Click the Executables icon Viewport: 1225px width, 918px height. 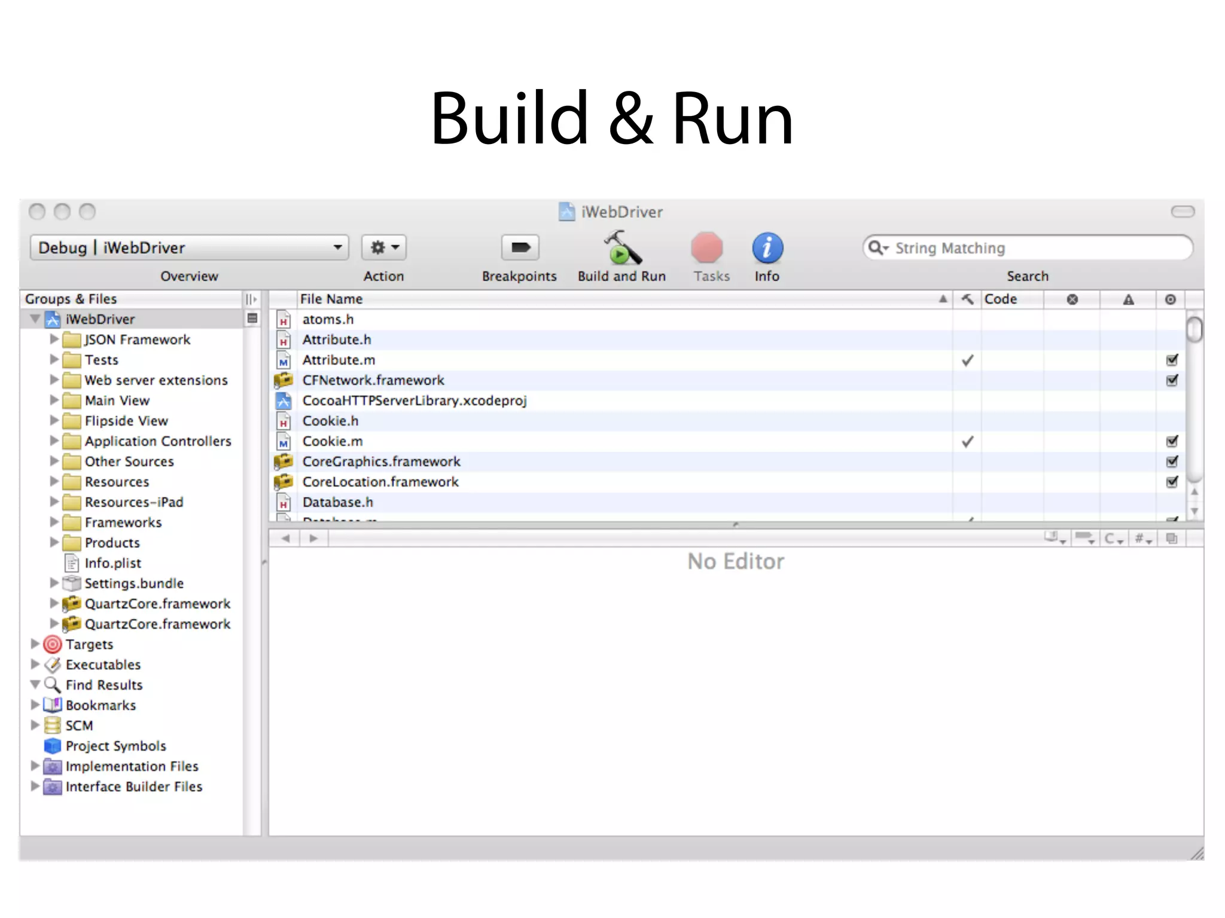click(53, 665)
